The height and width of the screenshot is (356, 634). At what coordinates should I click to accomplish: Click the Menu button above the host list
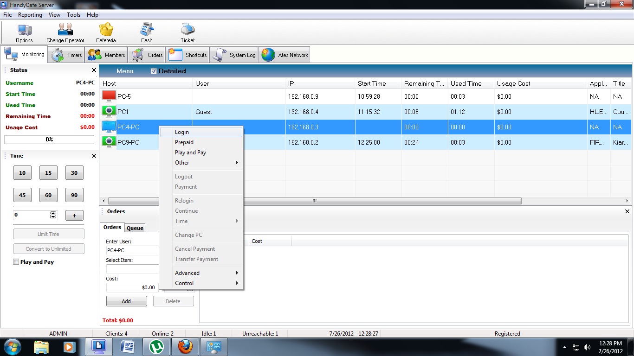point(125,71)
